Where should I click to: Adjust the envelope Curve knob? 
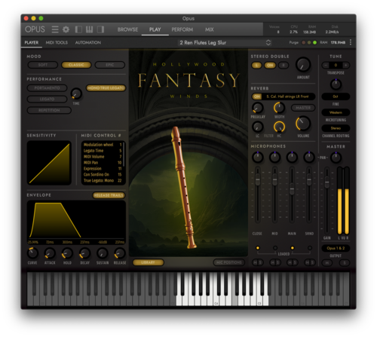click(32, 253)
